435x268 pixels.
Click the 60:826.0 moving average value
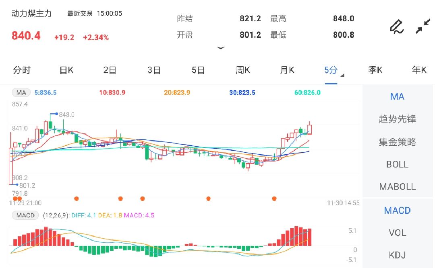(307, 92)
